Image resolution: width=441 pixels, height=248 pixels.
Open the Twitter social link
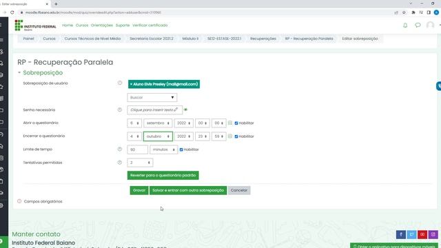point(411,234)
